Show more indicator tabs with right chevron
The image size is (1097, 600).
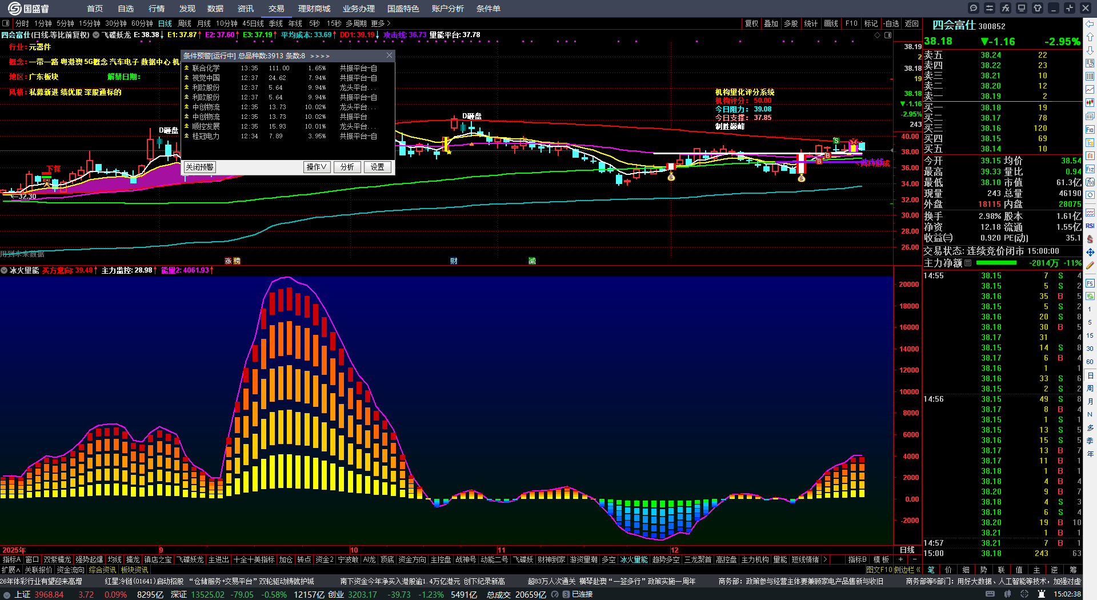824,559
